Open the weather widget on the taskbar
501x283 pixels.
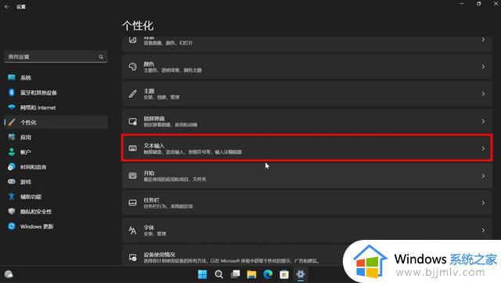tap(9, 274)
